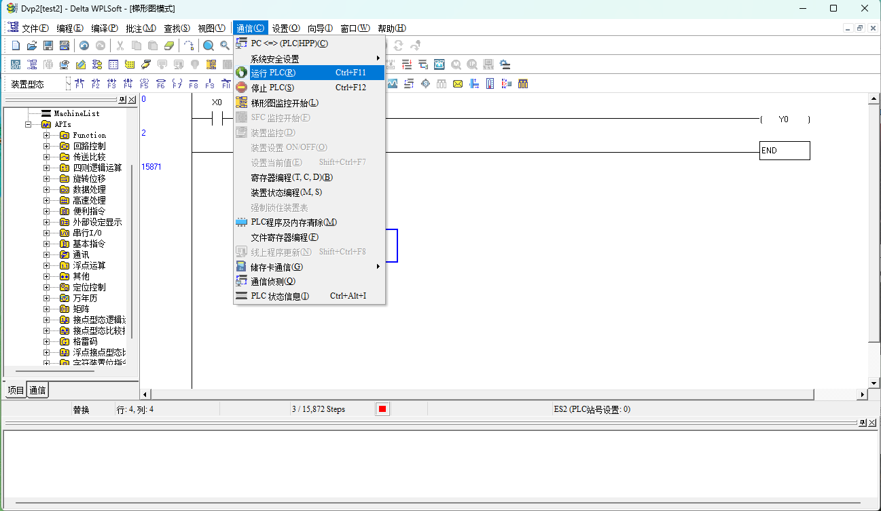Open the 储存卡通信(G) submenu
The image size is (881, 511).
(310, 267)
